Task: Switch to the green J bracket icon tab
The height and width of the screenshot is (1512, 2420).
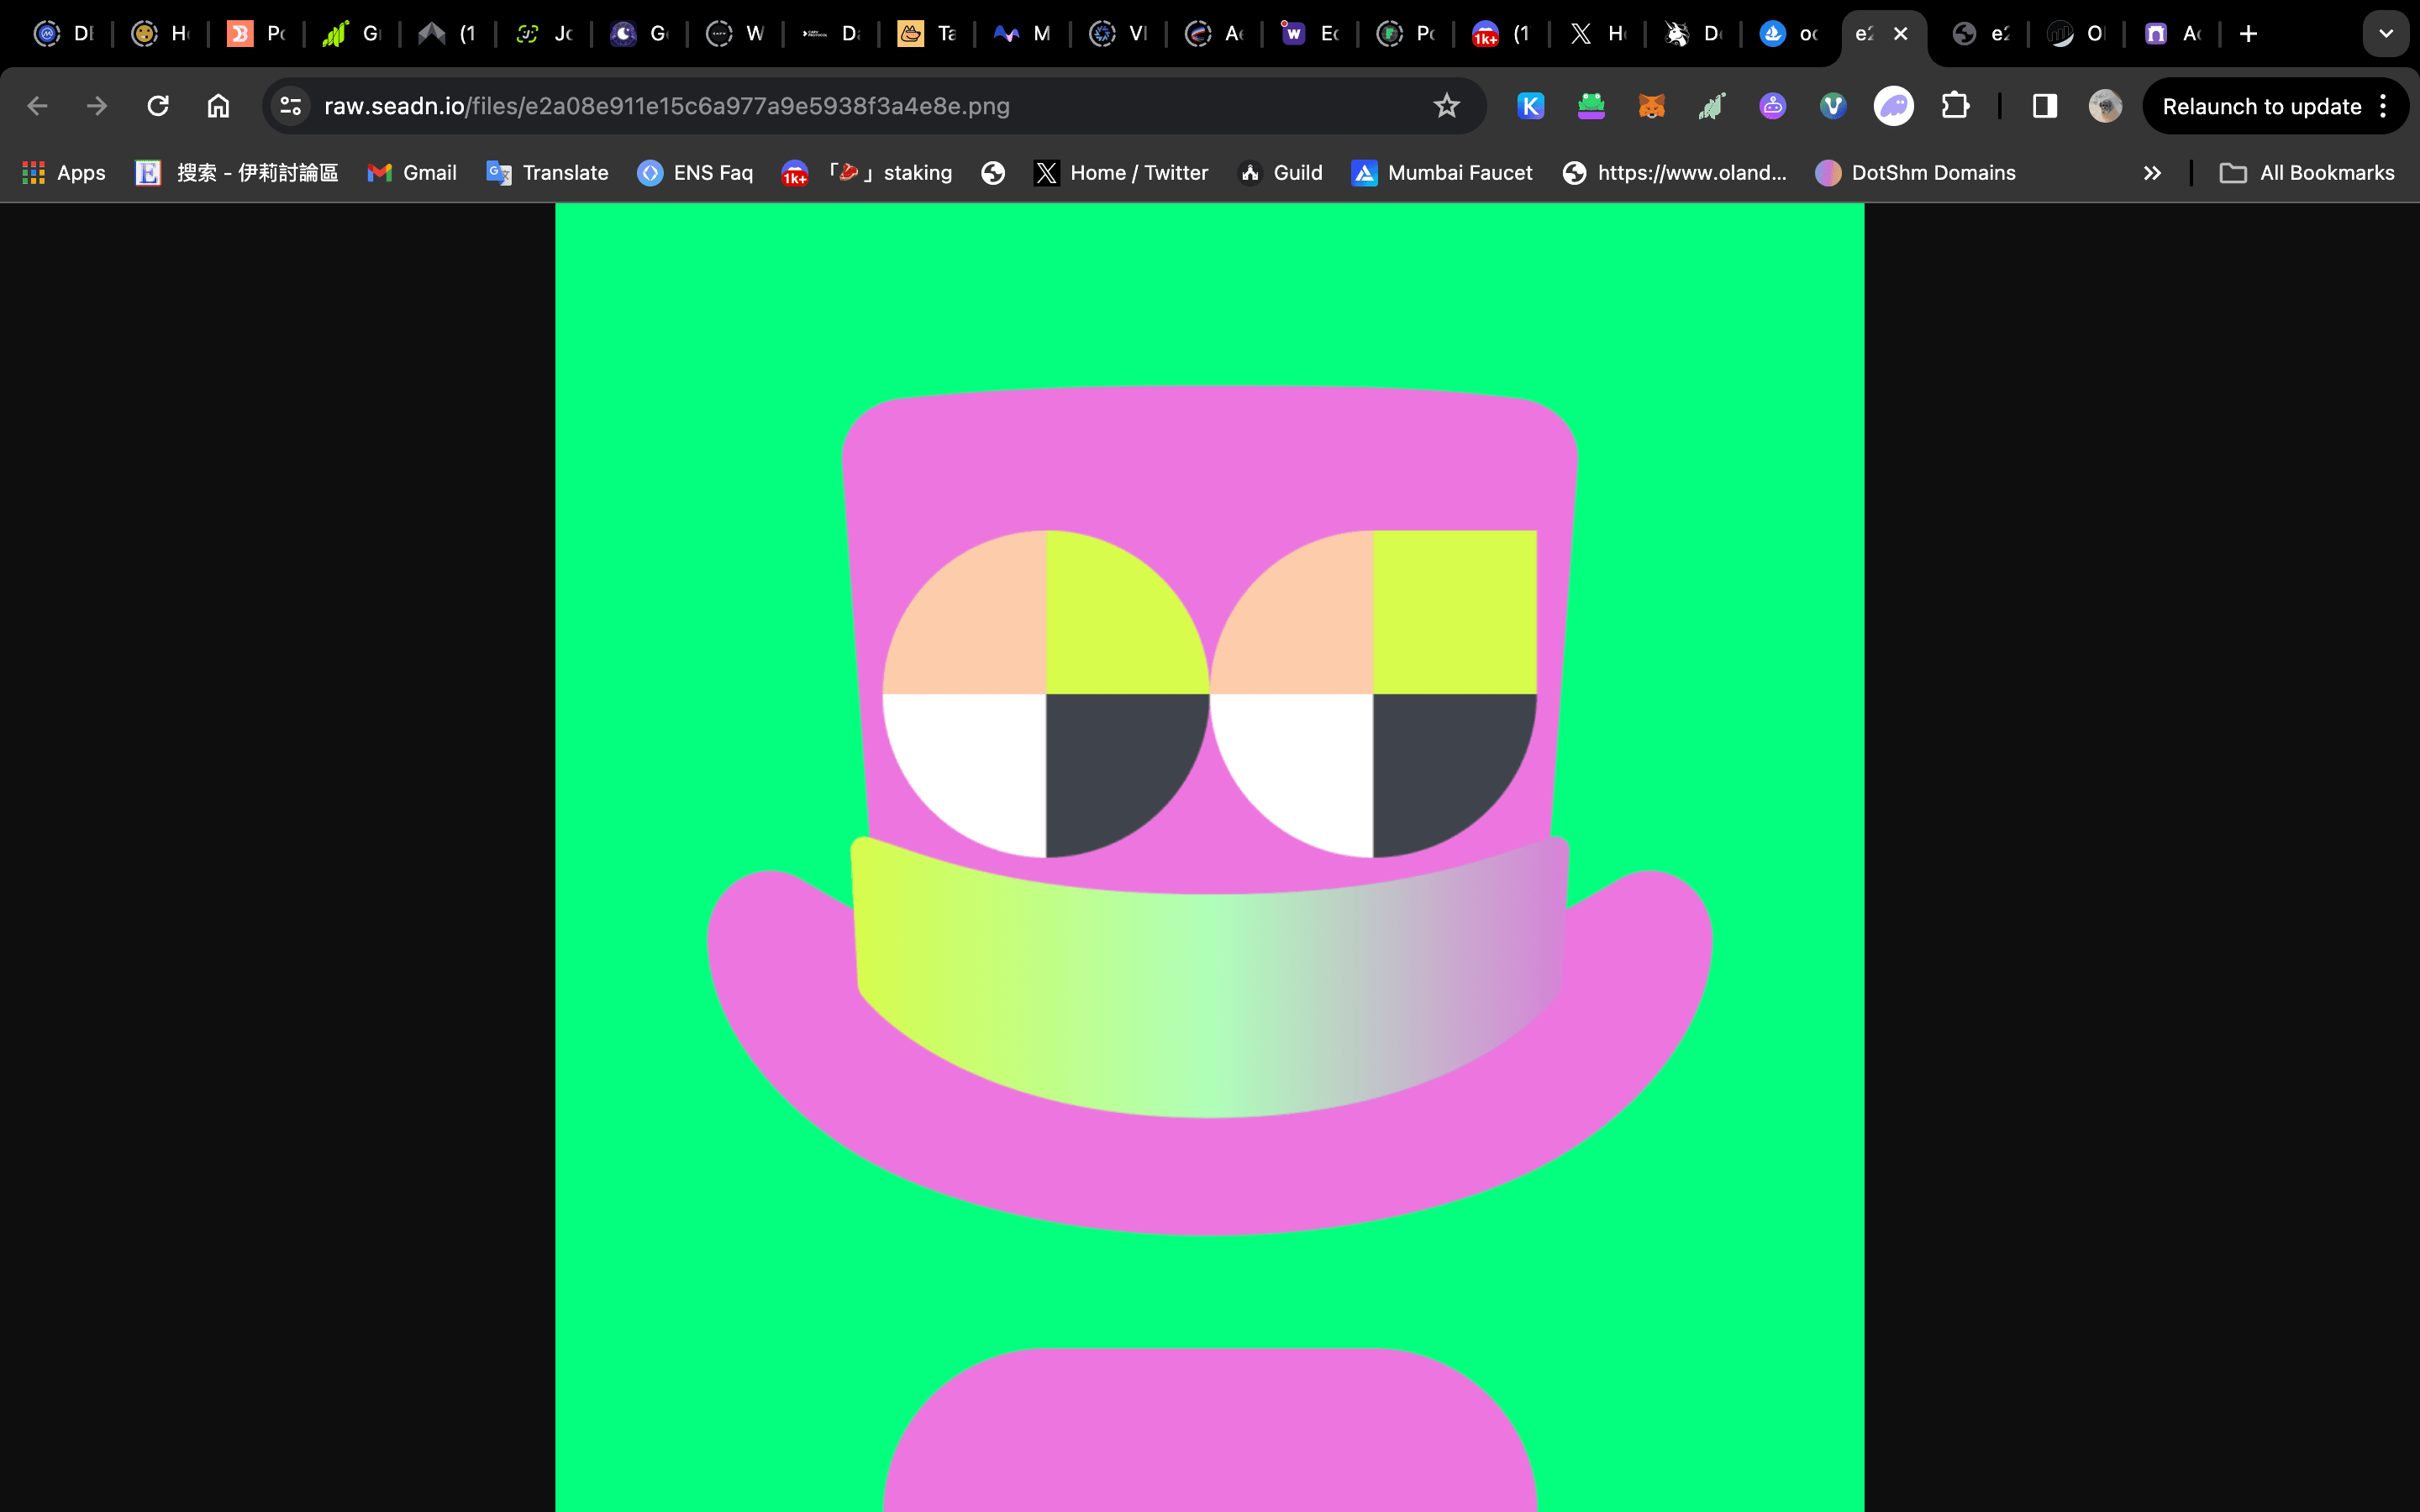Action: 544,34
